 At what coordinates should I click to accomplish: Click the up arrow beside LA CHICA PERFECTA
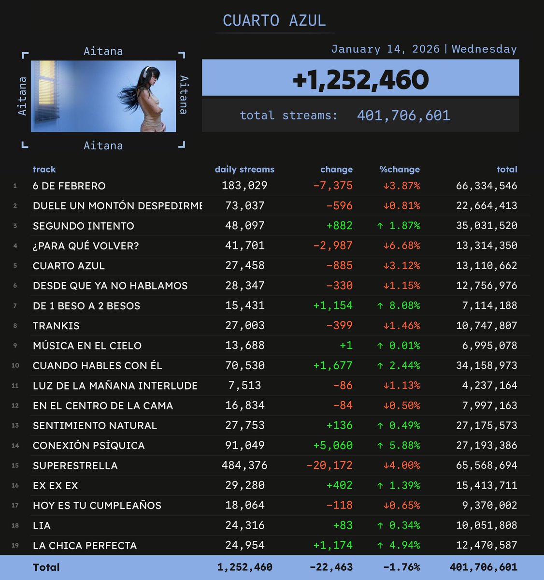point(380,545)
